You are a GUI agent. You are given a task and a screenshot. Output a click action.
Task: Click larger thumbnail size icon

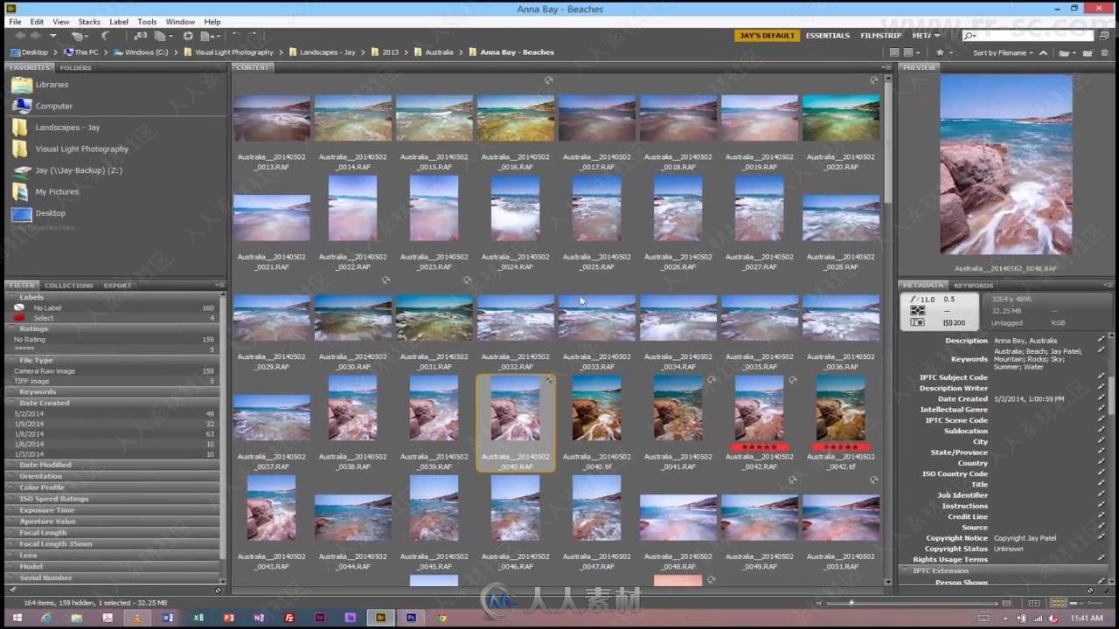(x=1006, y=603)
